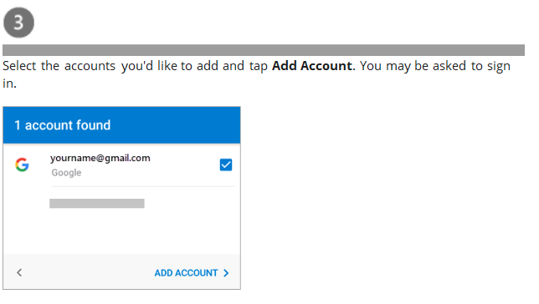
Task: Click the thin separator line under the Google account
Action: point(142,186)
